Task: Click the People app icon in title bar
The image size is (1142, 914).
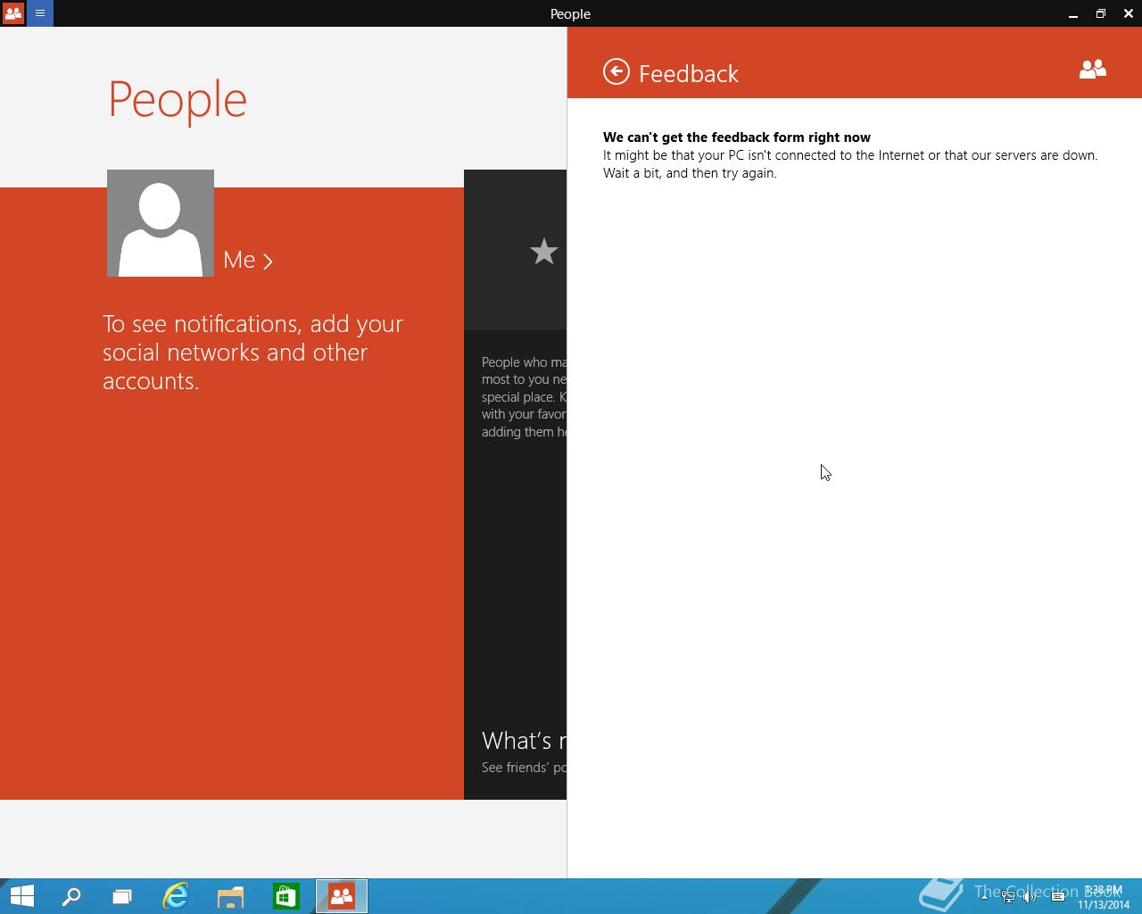Action: tap(13, 13)
